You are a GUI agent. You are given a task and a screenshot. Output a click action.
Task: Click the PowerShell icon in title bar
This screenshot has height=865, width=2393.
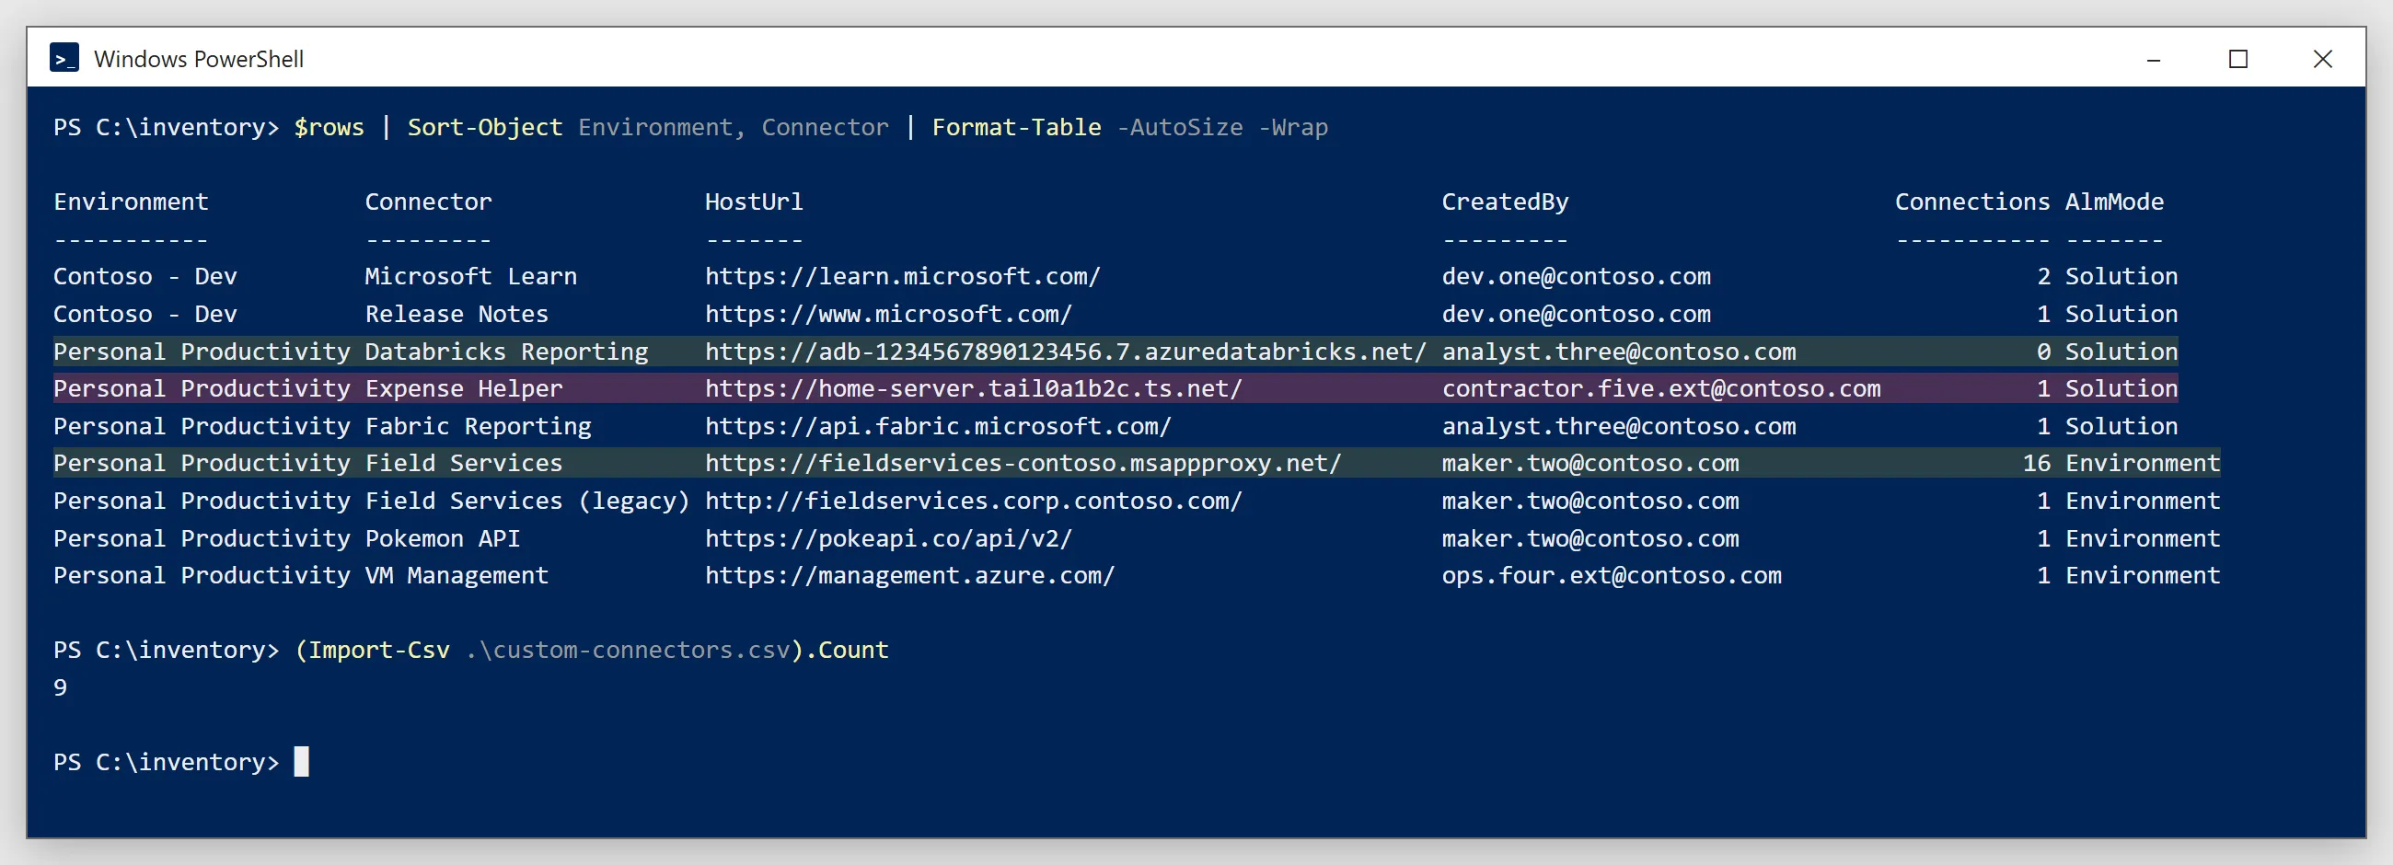(64, 59)
